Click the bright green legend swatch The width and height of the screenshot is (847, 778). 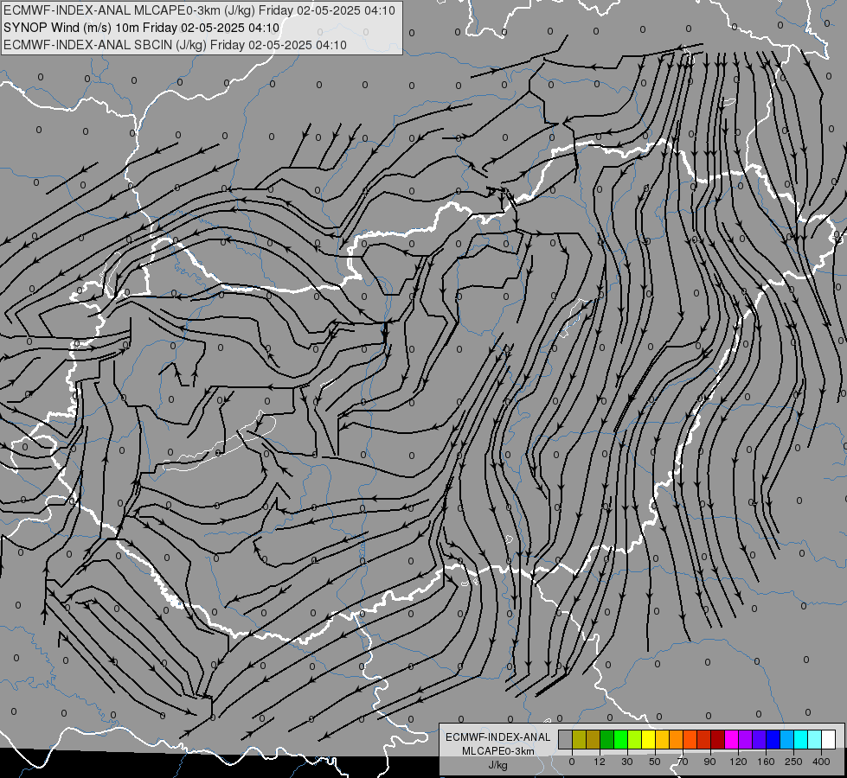click(620, 739)
